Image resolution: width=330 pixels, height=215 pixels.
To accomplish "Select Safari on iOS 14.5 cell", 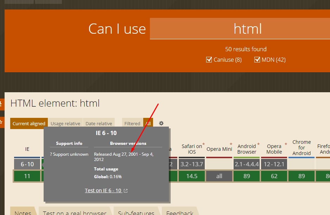I will pyautogui.click(x=192, y=176).
